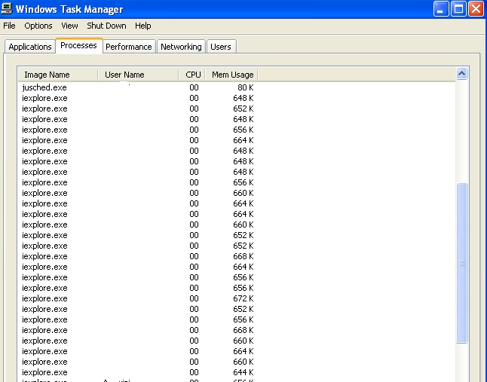
Task: Click the vertical scrollbar thumb
Action: (462, 263)
